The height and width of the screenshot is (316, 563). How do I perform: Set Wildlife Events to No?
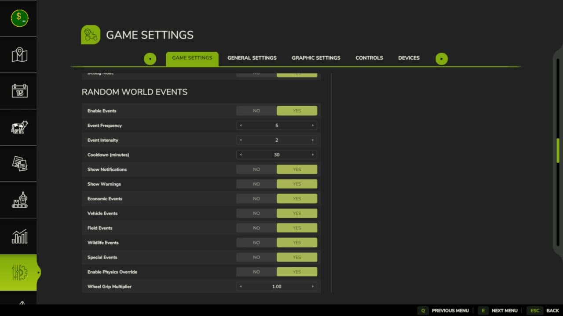point(256,243)
